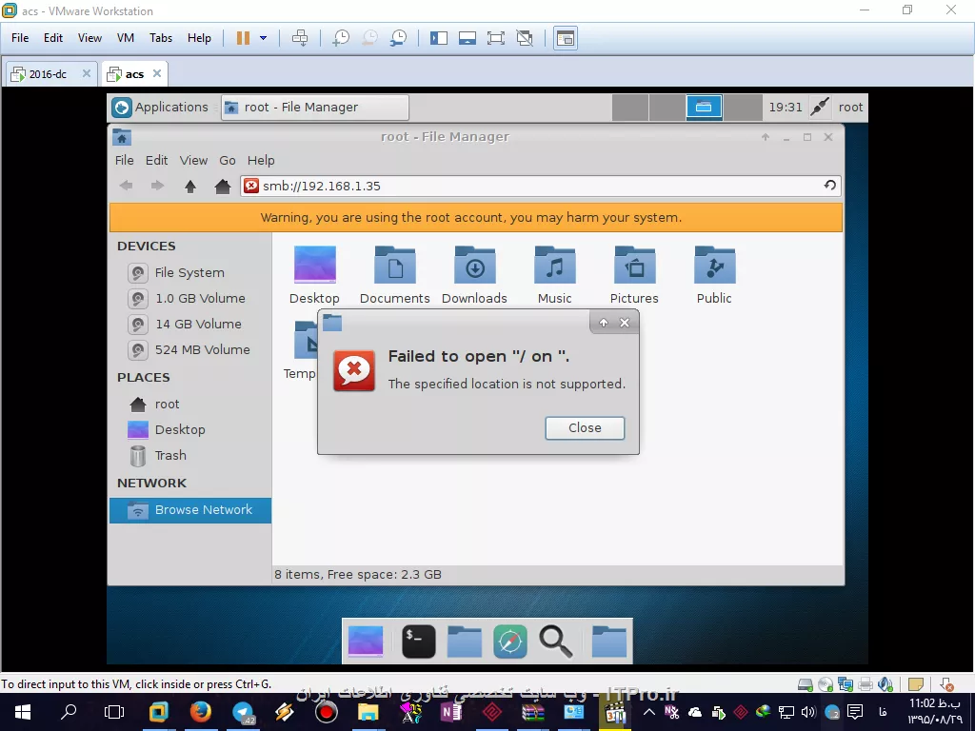Go to parent folder up arrow
The image size is (975, 731).
pos(190,186)
